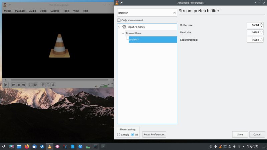Click the Reset Preferences button

[x=154, y=135]
